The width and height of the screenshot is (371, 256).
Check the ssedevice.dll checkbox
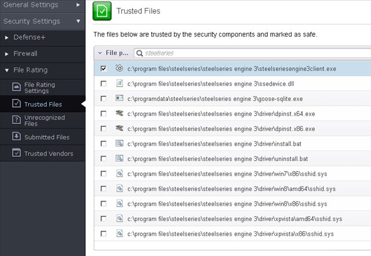point(103,84)
